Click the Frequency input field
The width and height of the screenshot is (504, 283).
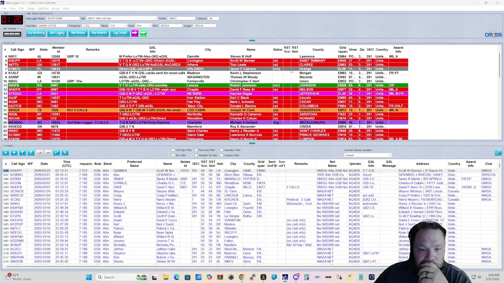click(x=91, y=26)
